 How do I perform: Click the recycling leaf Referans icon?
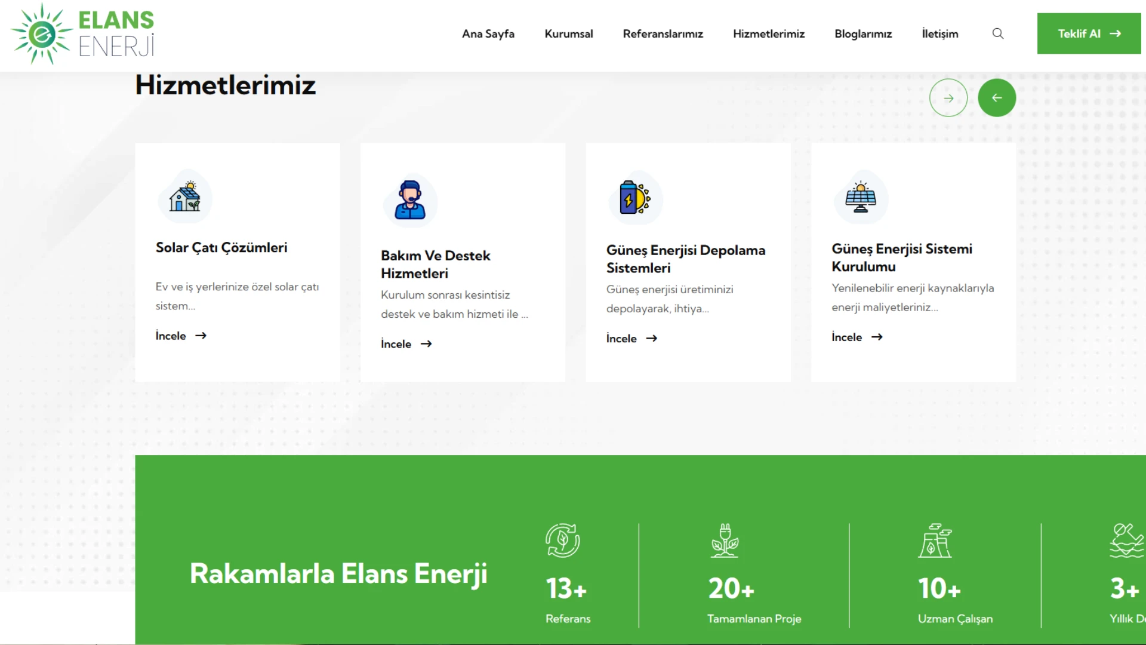pos(562,540)
